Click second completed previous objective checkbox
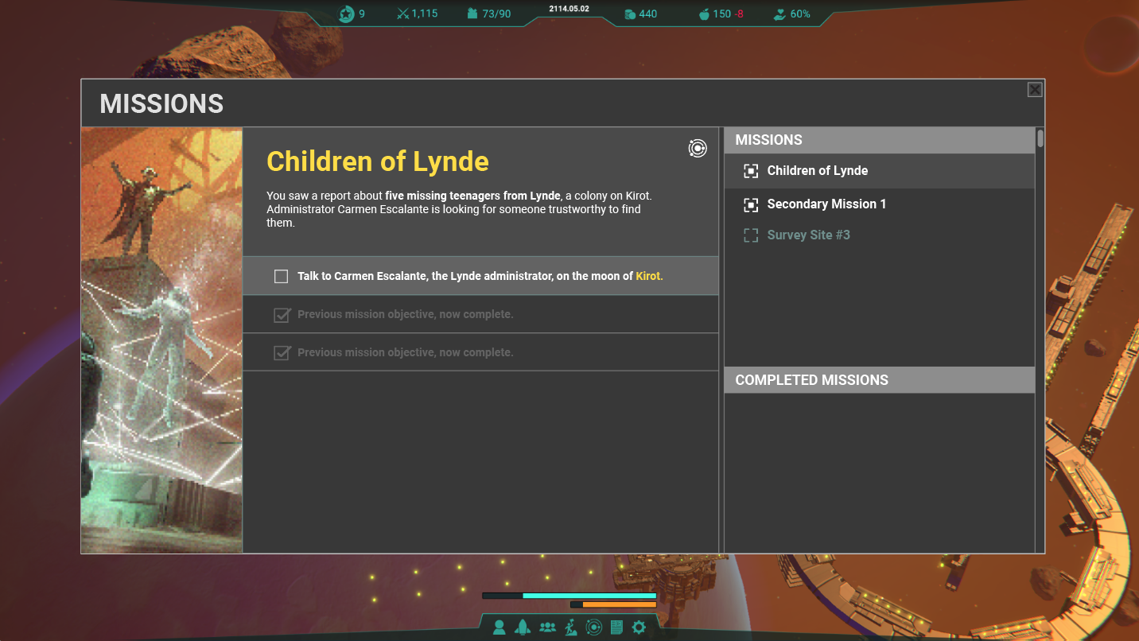1139x641 pixels. (282, 352)
